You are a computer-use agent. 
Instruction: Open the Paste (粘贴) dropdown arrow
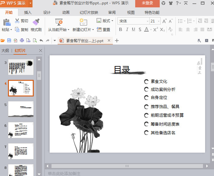[11, 30]
